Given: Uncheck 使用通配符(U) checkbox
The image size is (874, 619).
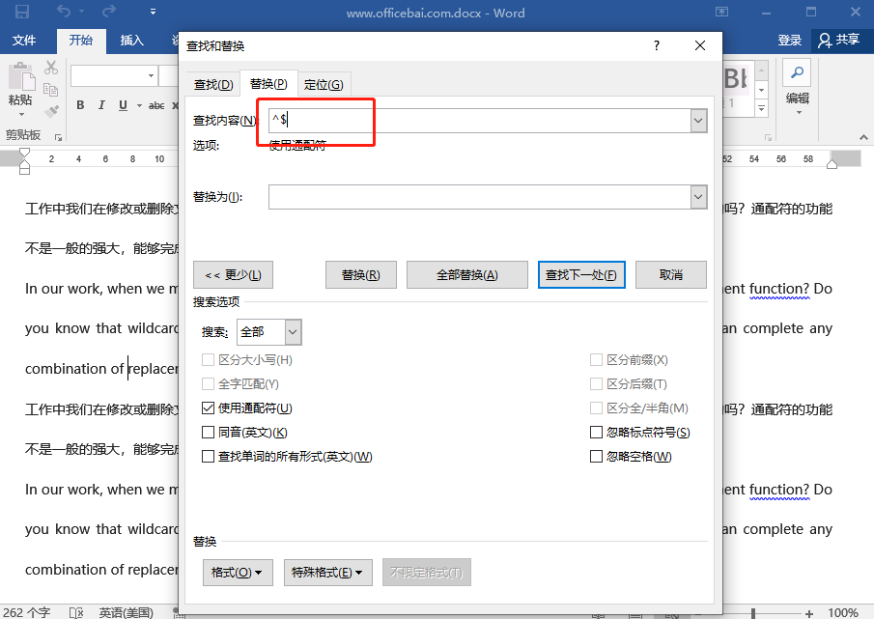Looking at the screenshot, I should (x=208, y=408).
